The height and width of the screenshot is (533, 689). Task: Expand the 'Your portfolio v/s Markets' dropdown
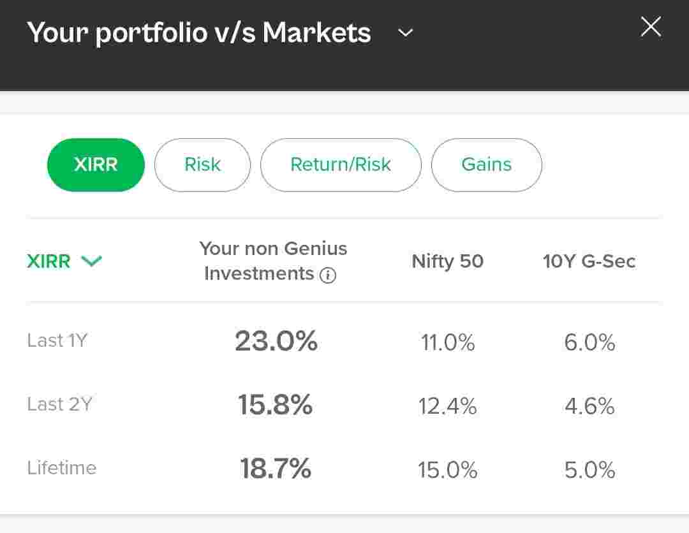[x=406, y=33]
